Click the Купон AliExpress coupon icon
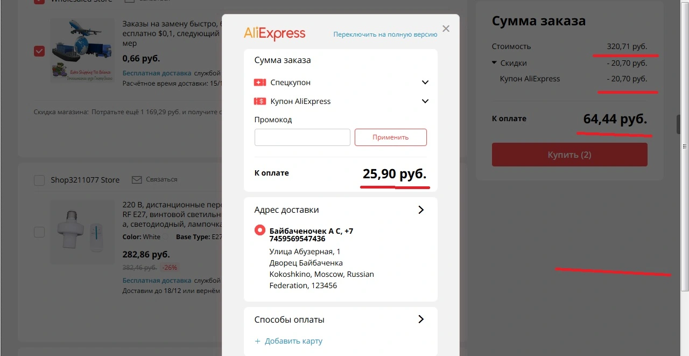The height and width of the screenshot is (356, 689). click(260, 101)
